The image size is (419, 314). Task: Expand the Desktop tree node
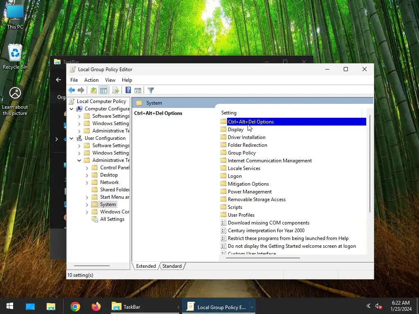[87, 175]
